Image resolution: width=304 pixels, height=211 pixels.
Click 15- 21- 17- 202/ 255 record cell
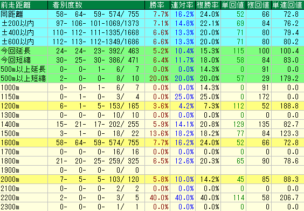[98, 124]
